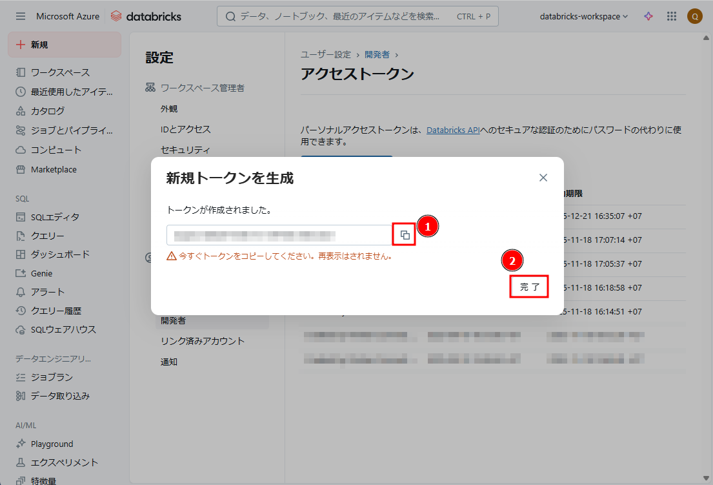Open カタログ in the sidebar
The image size is (713, 485).
[x=48, y=110]
